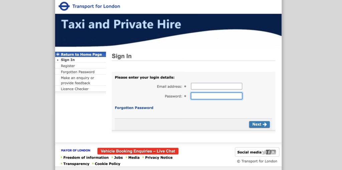Click the arrow icon beside Return to Home Page
Image resolution: width=342 pixels, height=170 pixels.
[x=58, y=54]
